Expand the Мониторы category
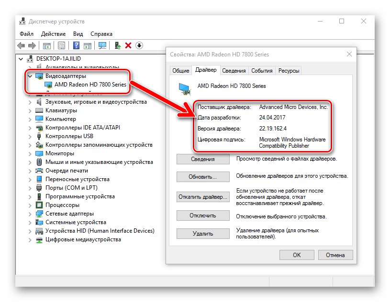Image resolution: width=390 pixels, height=302 pixels. click(x=30, y=153)
